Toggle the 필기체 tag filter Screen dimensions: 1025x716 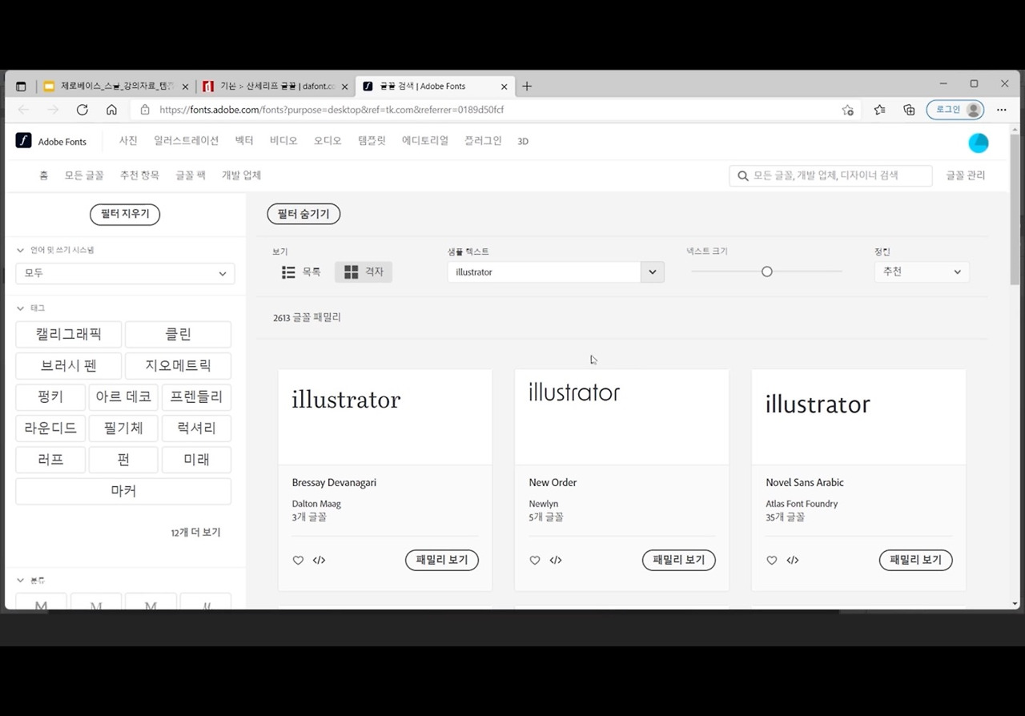[x=123, y=428]
